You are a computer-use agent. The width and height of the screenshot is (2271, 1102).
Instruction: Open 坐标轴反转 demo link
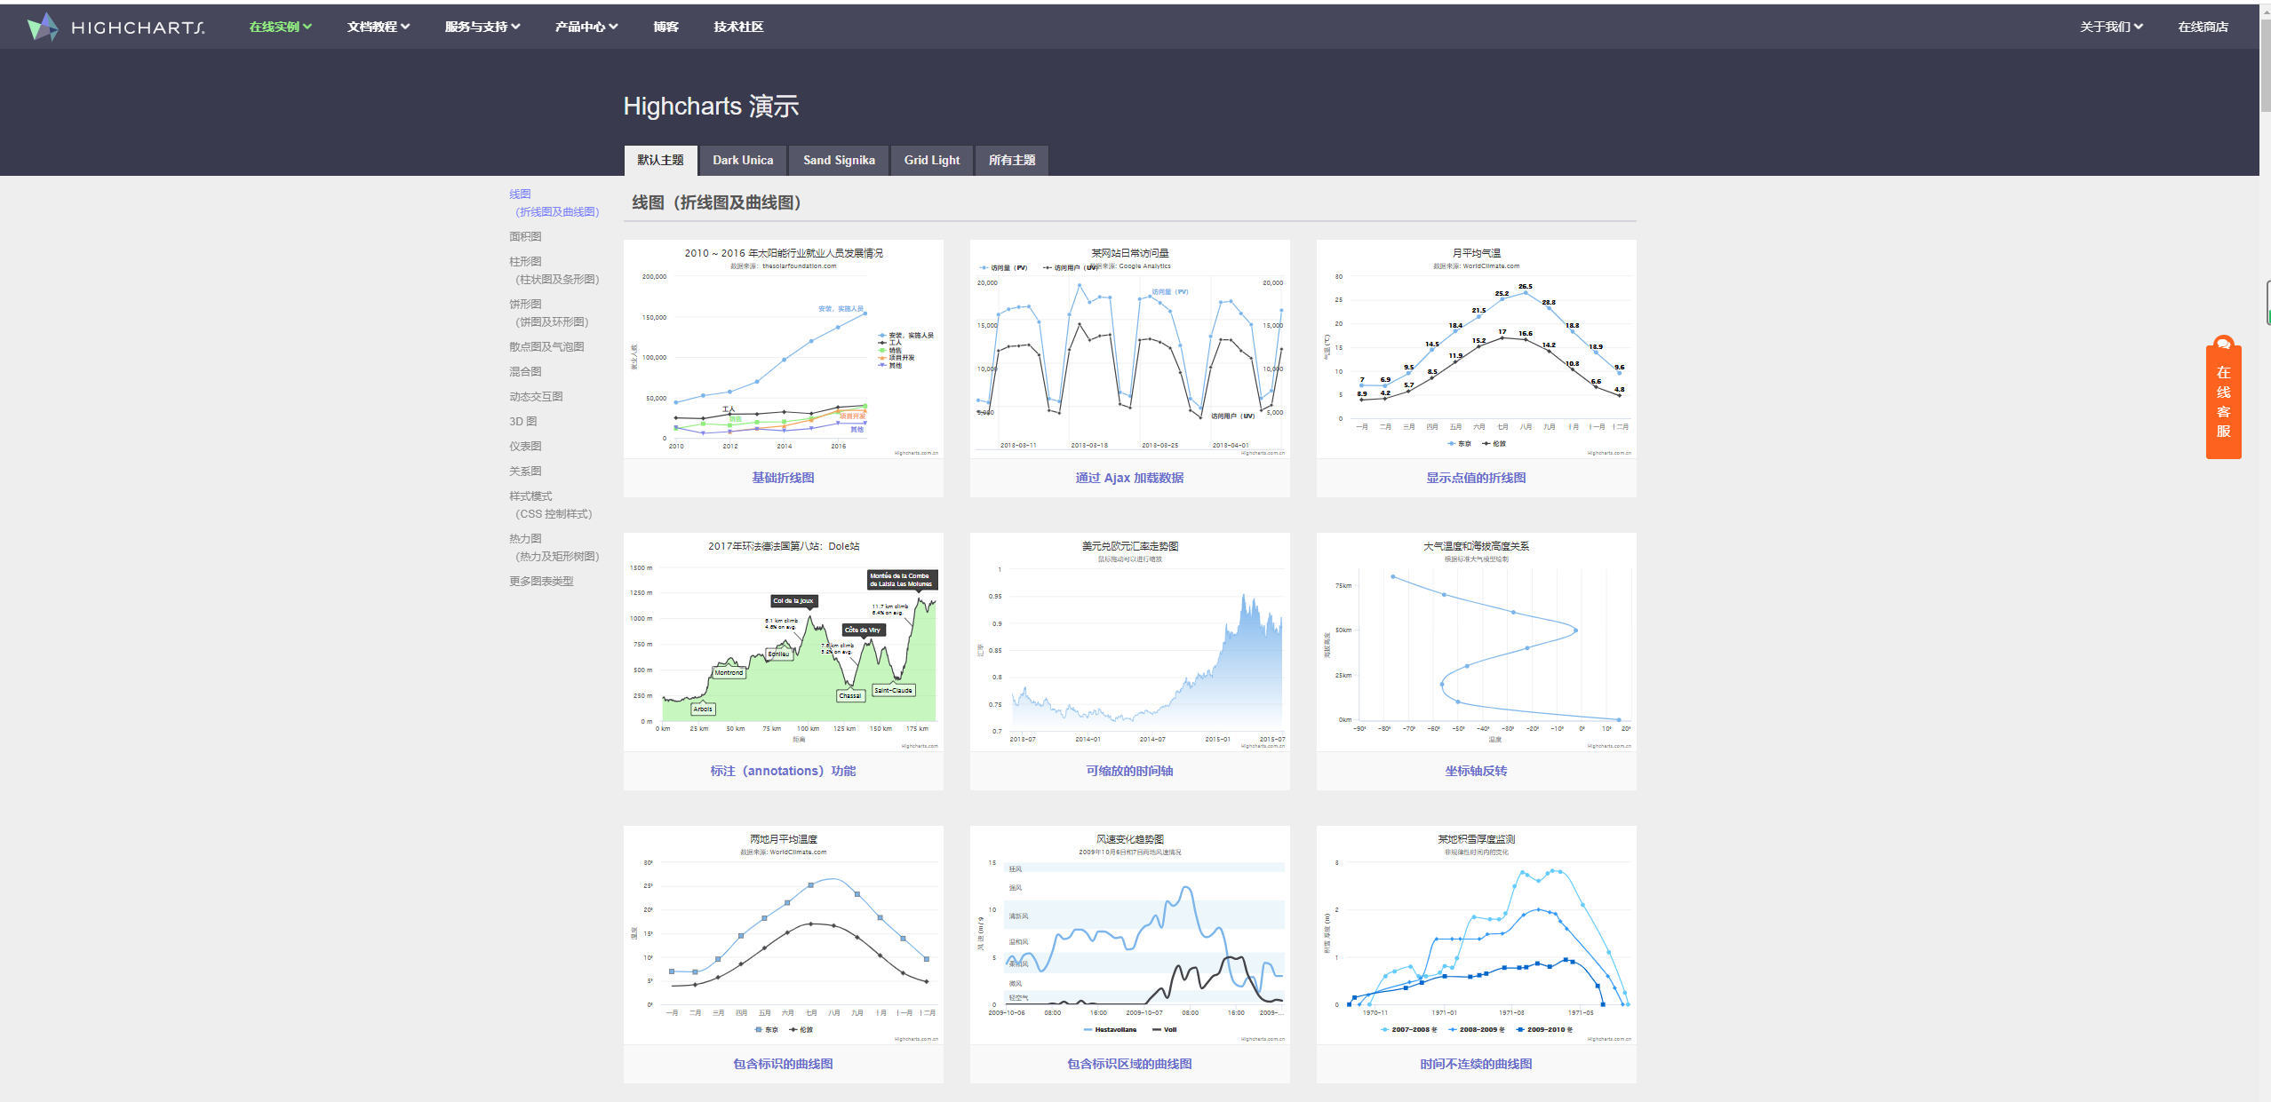coord(1476,771)
